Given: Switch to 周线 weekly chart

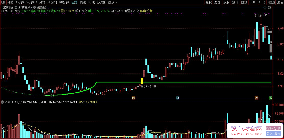Looking at the screenshot, I should pos(83,2).
